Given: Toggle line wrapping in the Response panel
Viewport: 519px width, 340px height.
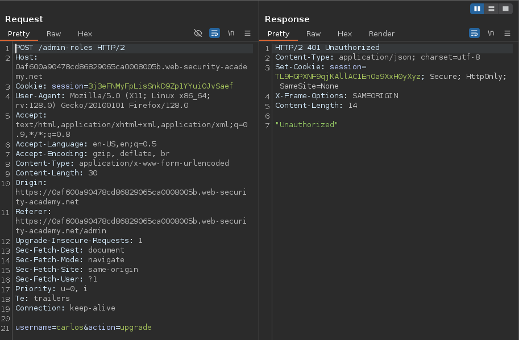Looking at the screenshot, I should click(474, 33).
